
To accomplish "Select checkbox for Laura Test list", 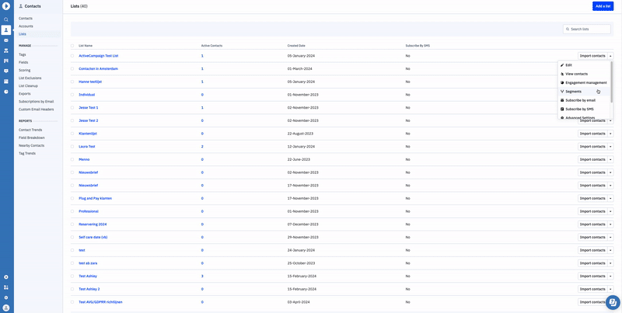I will pos(72,147).
